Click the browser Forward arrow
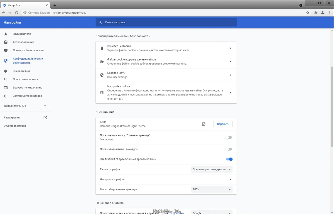Screen dimensions: 334x215 pyautogui.click(x=10, y=13)
